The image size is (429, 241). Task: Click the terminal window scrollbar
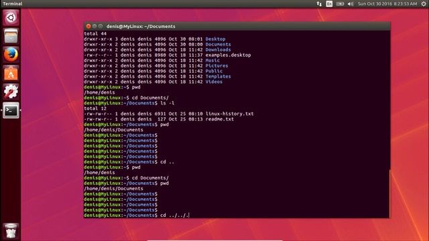pyautogui.click(x=389, y=193)
